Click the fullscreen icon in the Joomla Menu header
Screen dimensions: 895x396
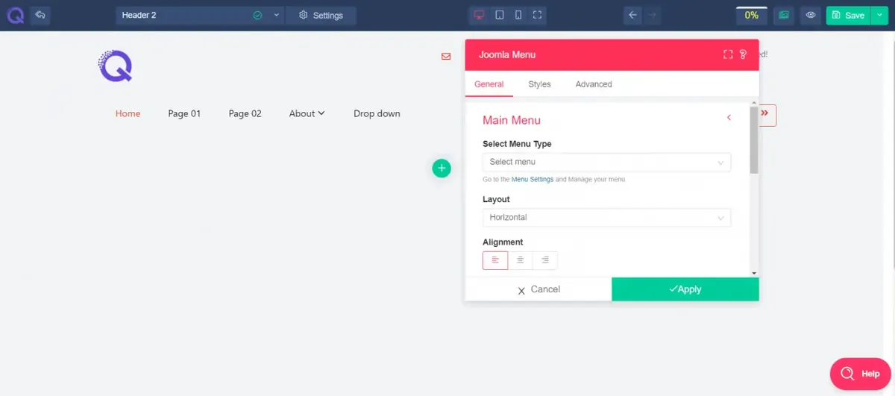728,54
